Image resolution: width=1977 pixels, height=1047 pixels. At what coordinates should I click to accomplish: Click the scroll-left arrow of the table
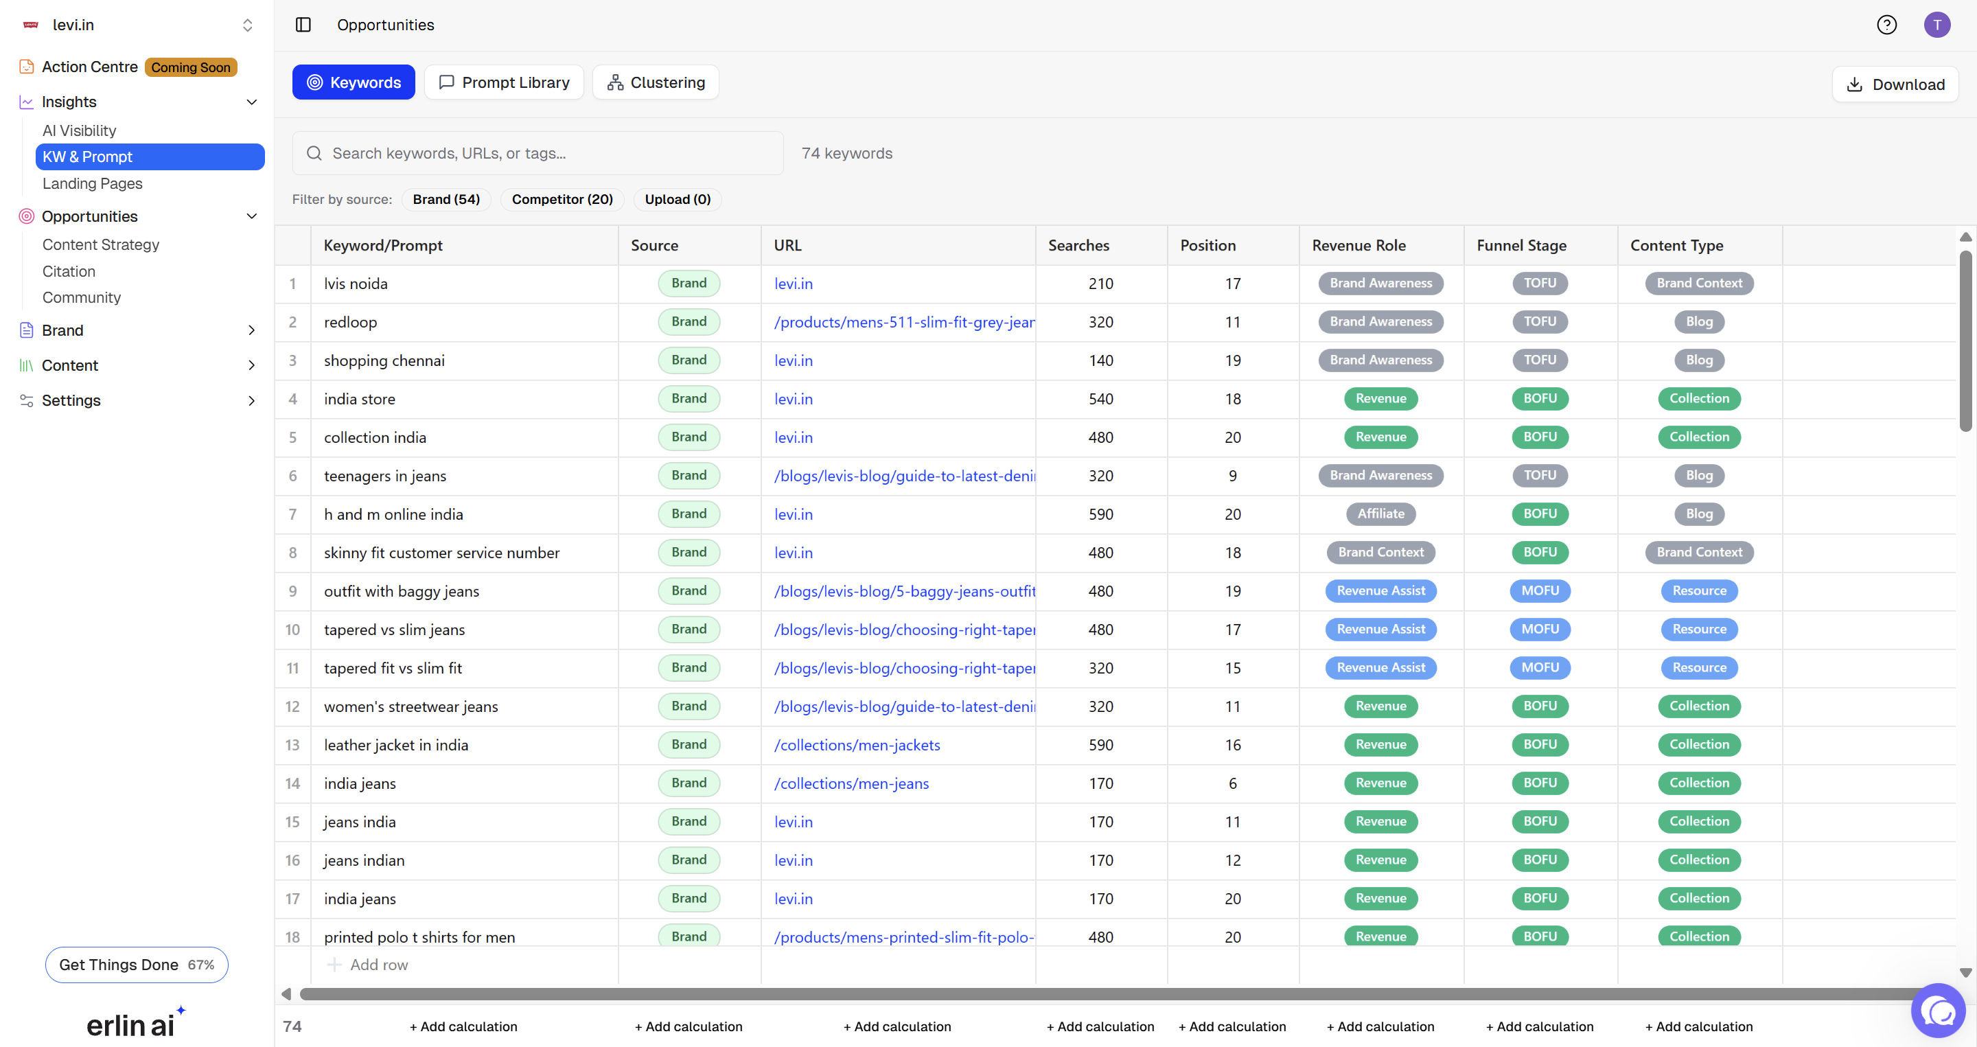[x=286, y=994]
